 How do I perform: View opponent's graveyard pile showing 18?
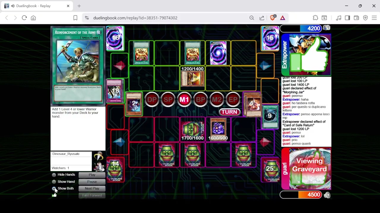click(x=115, y=91)
